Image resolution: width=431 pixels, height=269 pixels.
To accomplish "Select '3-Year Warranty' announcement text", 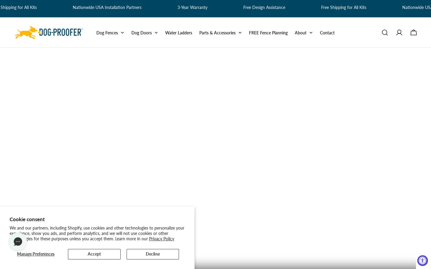I will [192, 7].
